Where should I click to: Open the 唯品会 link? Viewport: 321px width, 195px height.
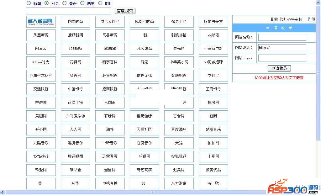(75, 170)
